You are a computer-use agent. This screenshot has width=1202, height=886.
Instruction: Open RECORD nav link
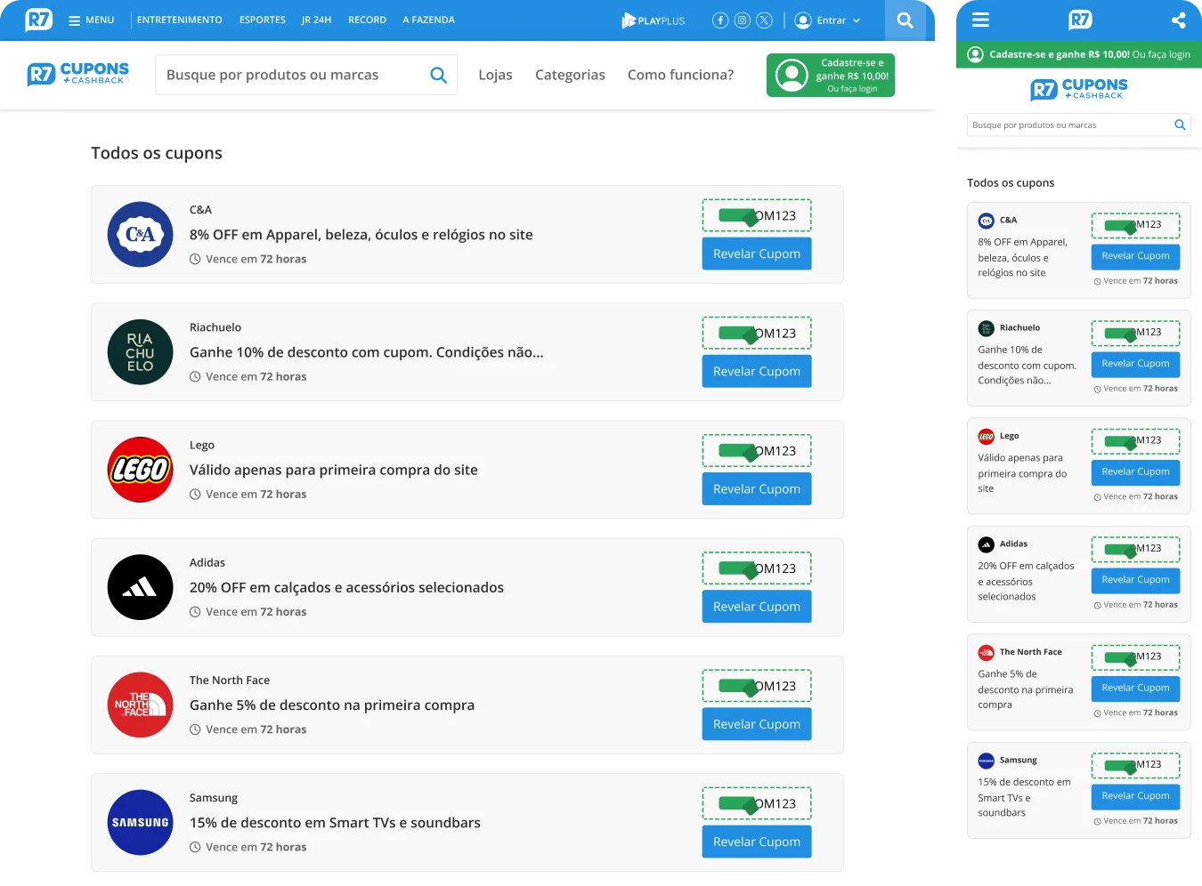pos(367,20)
